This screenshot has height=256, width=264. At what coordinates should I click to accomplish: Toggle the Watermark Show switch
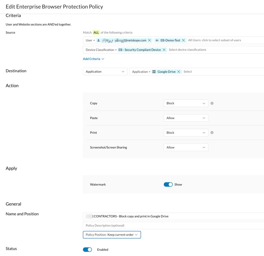(168, 185)
